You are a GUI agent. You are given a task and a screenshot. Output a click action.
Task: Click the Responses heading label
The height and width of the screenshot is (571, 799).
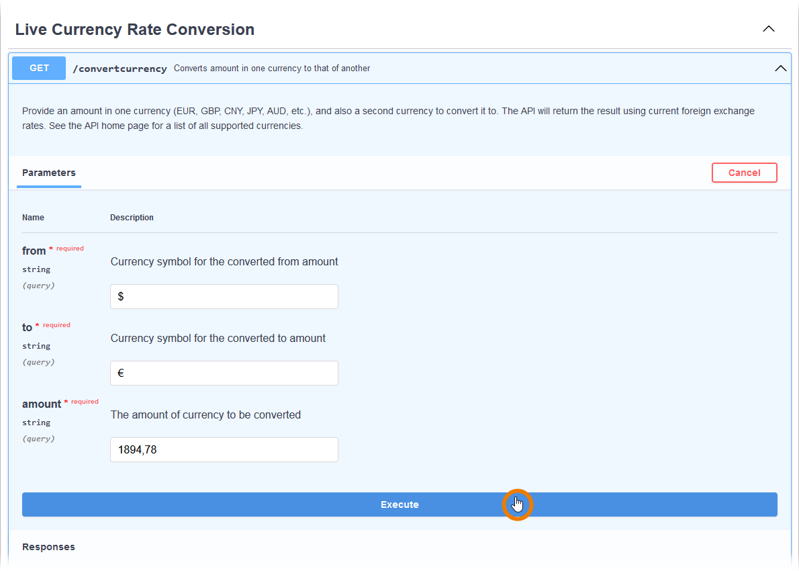48,546
